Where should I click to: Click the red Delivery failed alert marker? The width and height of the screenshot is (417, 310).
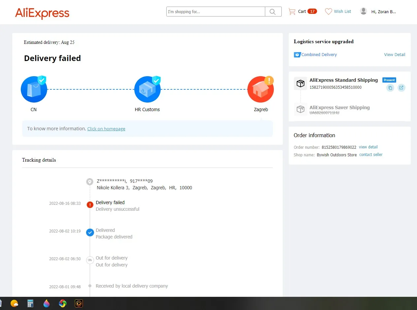90,205
